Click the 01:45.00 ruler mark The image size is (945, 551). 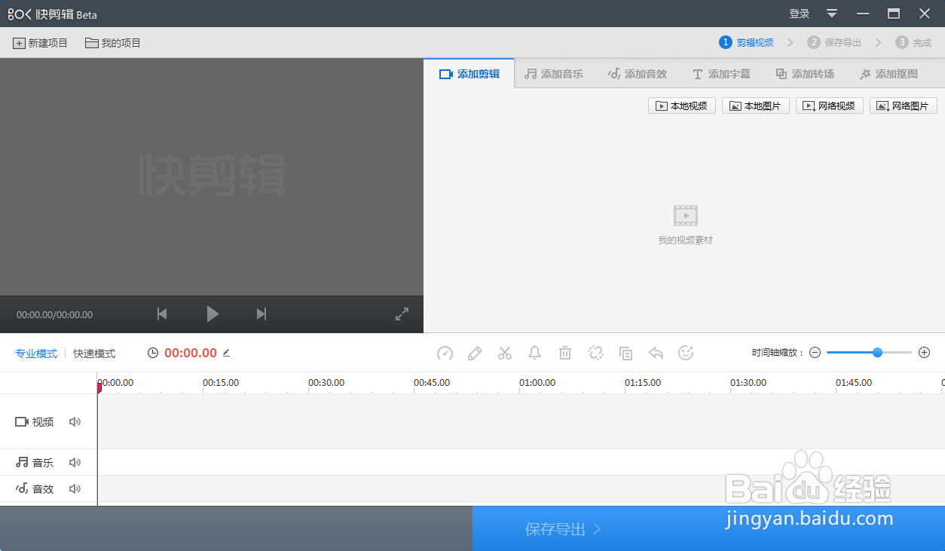854,383
